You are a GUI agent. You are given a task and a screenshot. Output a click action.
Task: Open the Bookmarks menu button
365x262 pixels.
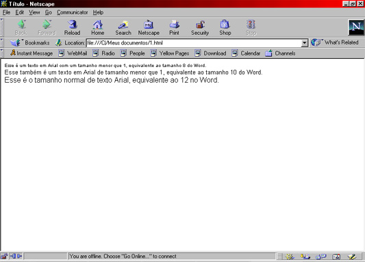click(x=30, y=43)
